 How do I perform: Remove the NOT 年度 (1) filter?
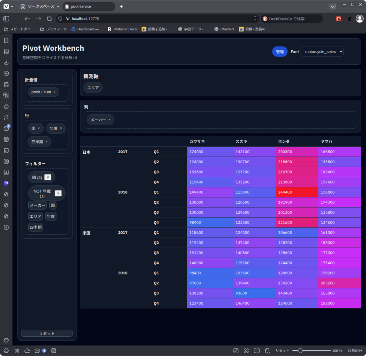pyautogui.click(x=58, y=193)
